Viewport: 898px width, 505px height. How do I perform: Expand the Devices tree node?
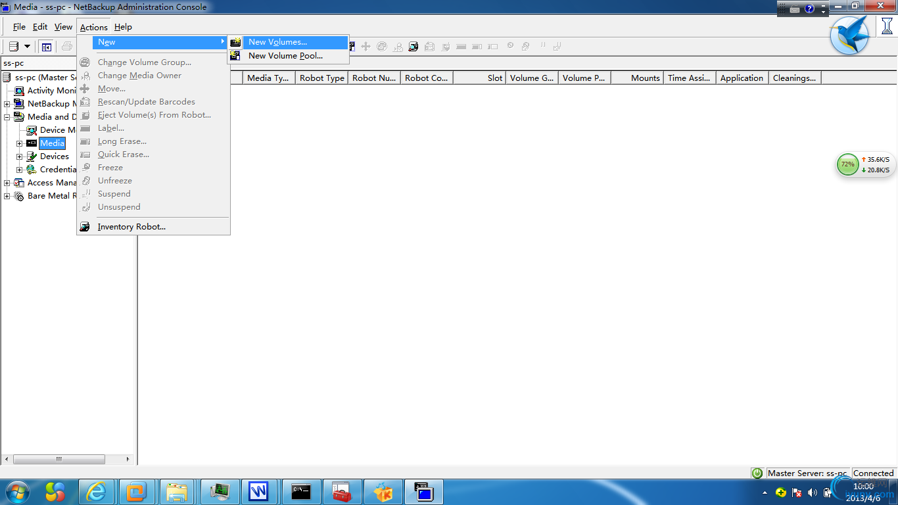point(20,156)
